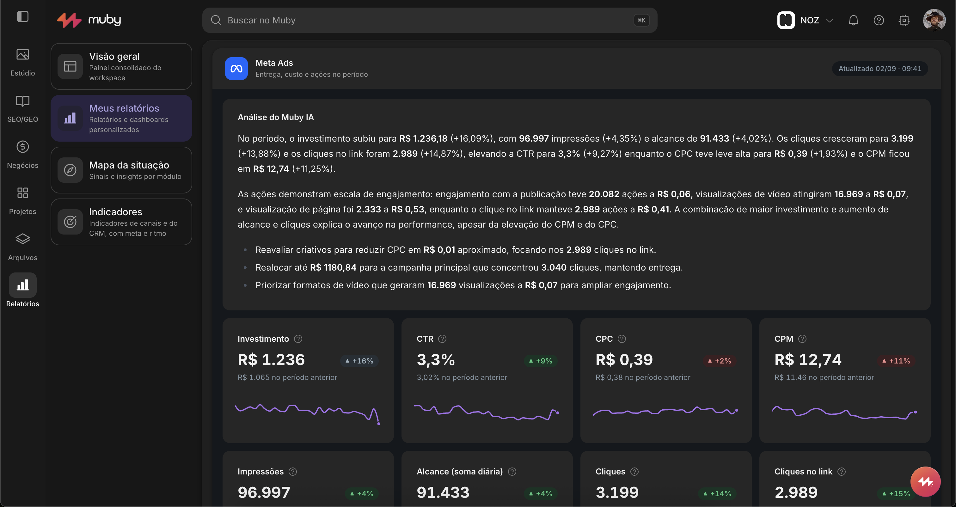Show Impressões help tooltip icon

point(293,472)
